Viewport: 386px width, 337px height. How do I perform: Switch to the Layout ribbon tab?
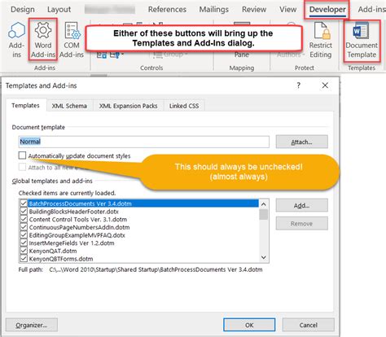coord(59,10)
